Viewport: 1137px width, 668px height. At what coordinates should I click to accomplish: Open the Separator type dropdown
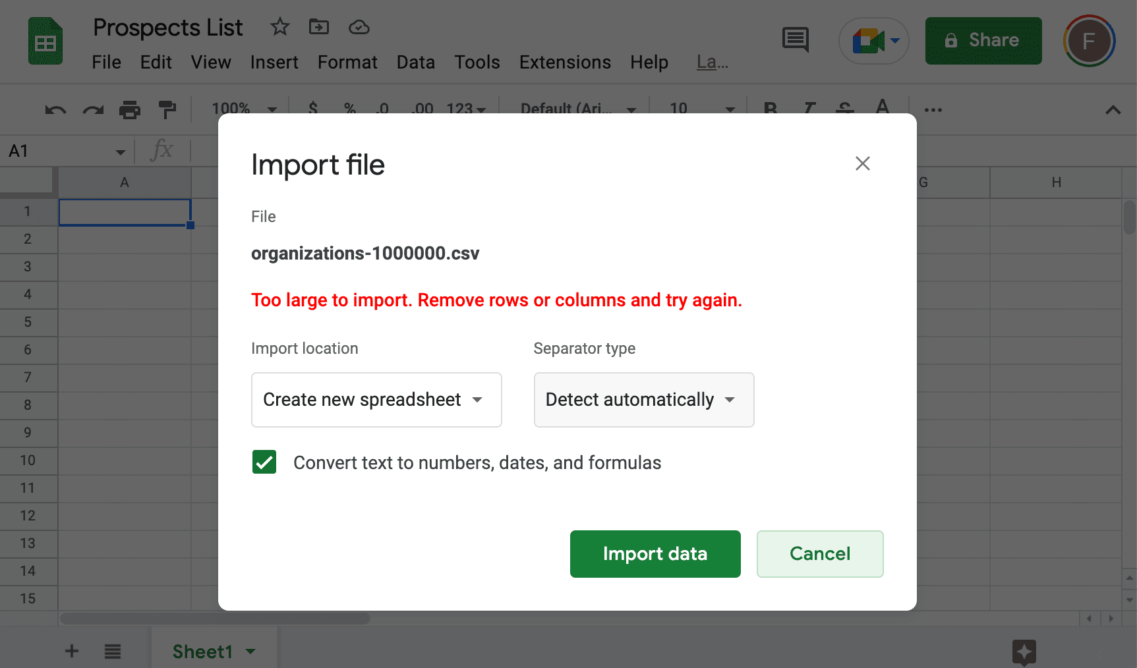tap(643, 400)
